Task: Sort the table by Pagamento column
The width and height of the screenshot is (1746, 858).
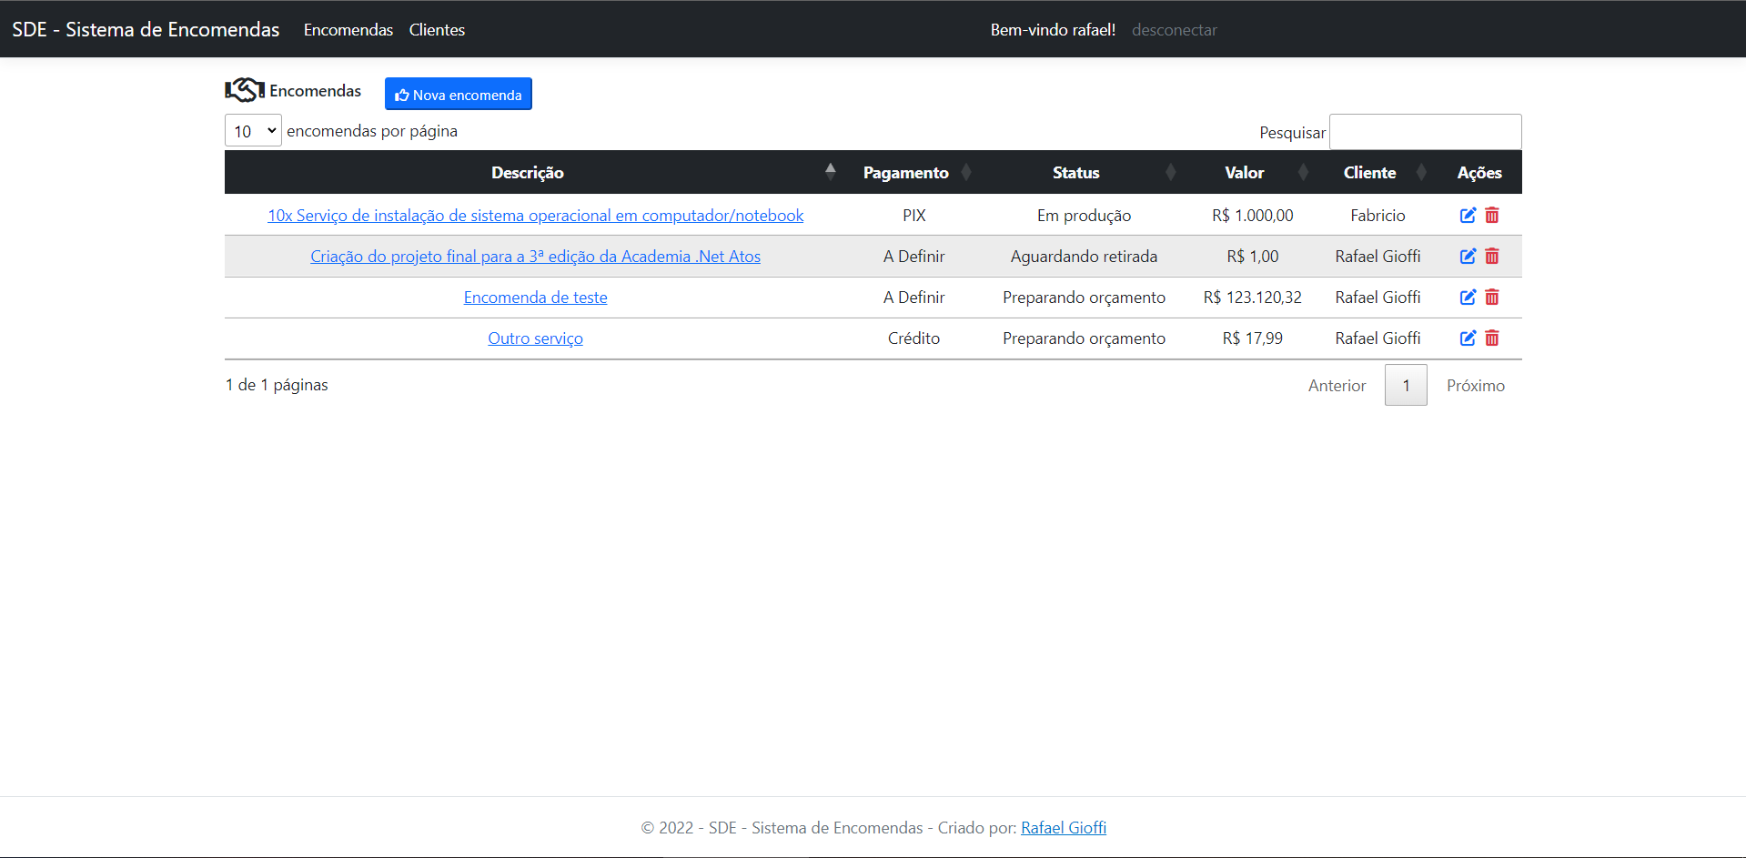Action: (966, 172)
